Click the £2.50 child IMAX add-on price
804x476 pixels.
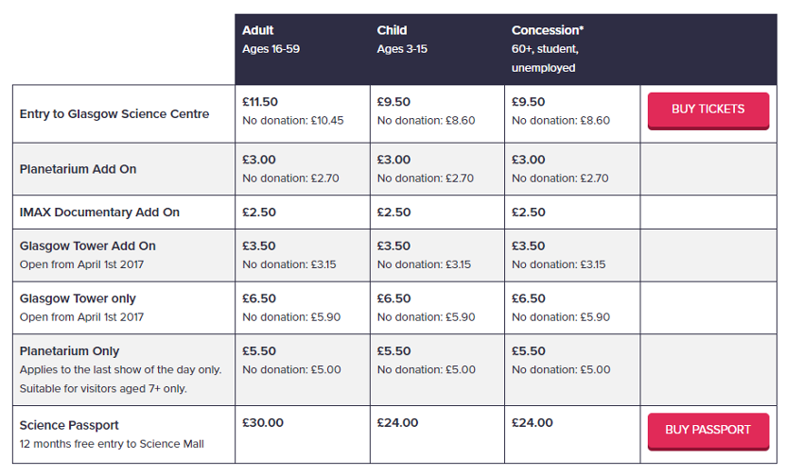393,212
